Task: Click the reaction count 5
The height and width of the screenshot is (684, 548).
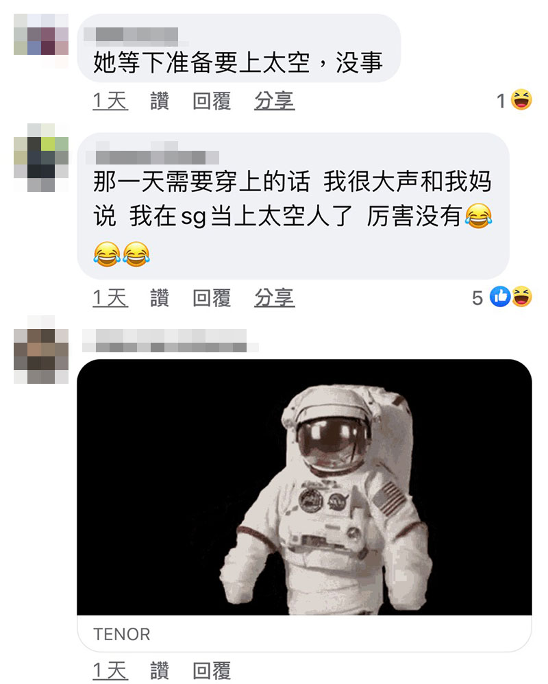Action: 477,298
